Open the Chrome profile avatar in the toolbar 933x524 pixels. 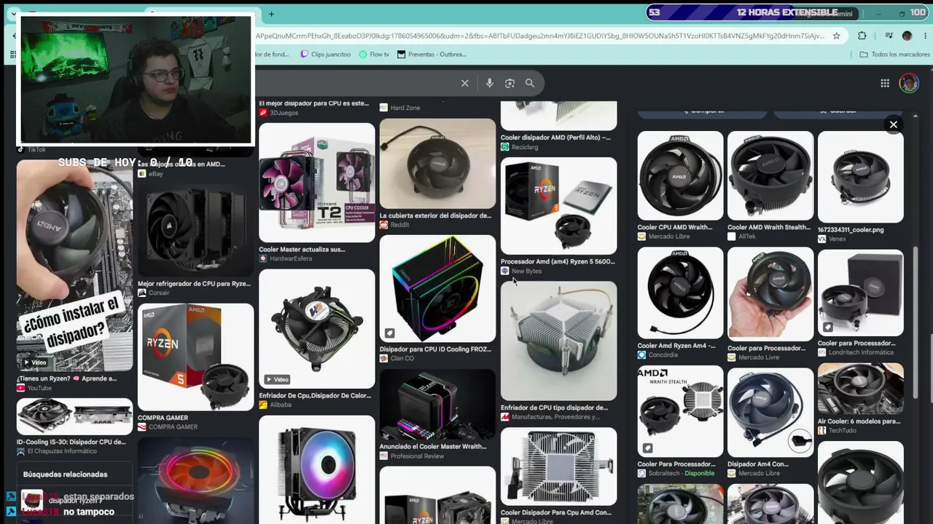[x=907, y=36]
